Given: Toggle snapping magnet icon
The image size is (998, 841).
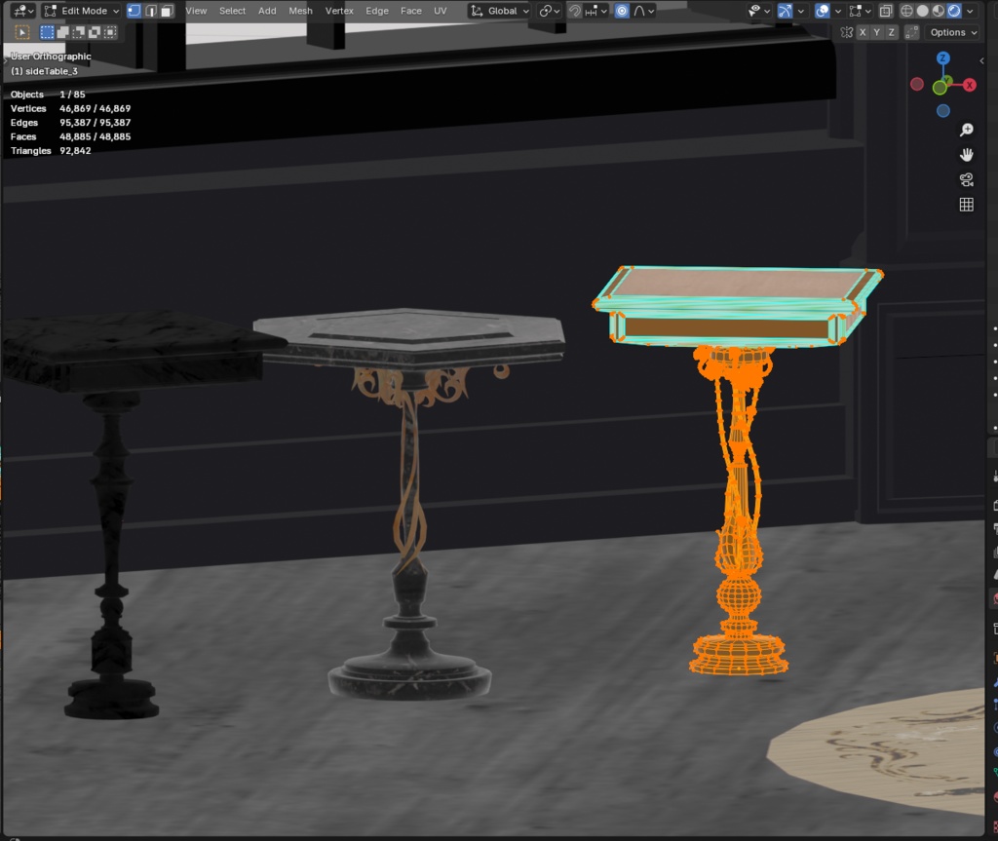Looking at the screenshot, I should [x=575, y=11].
